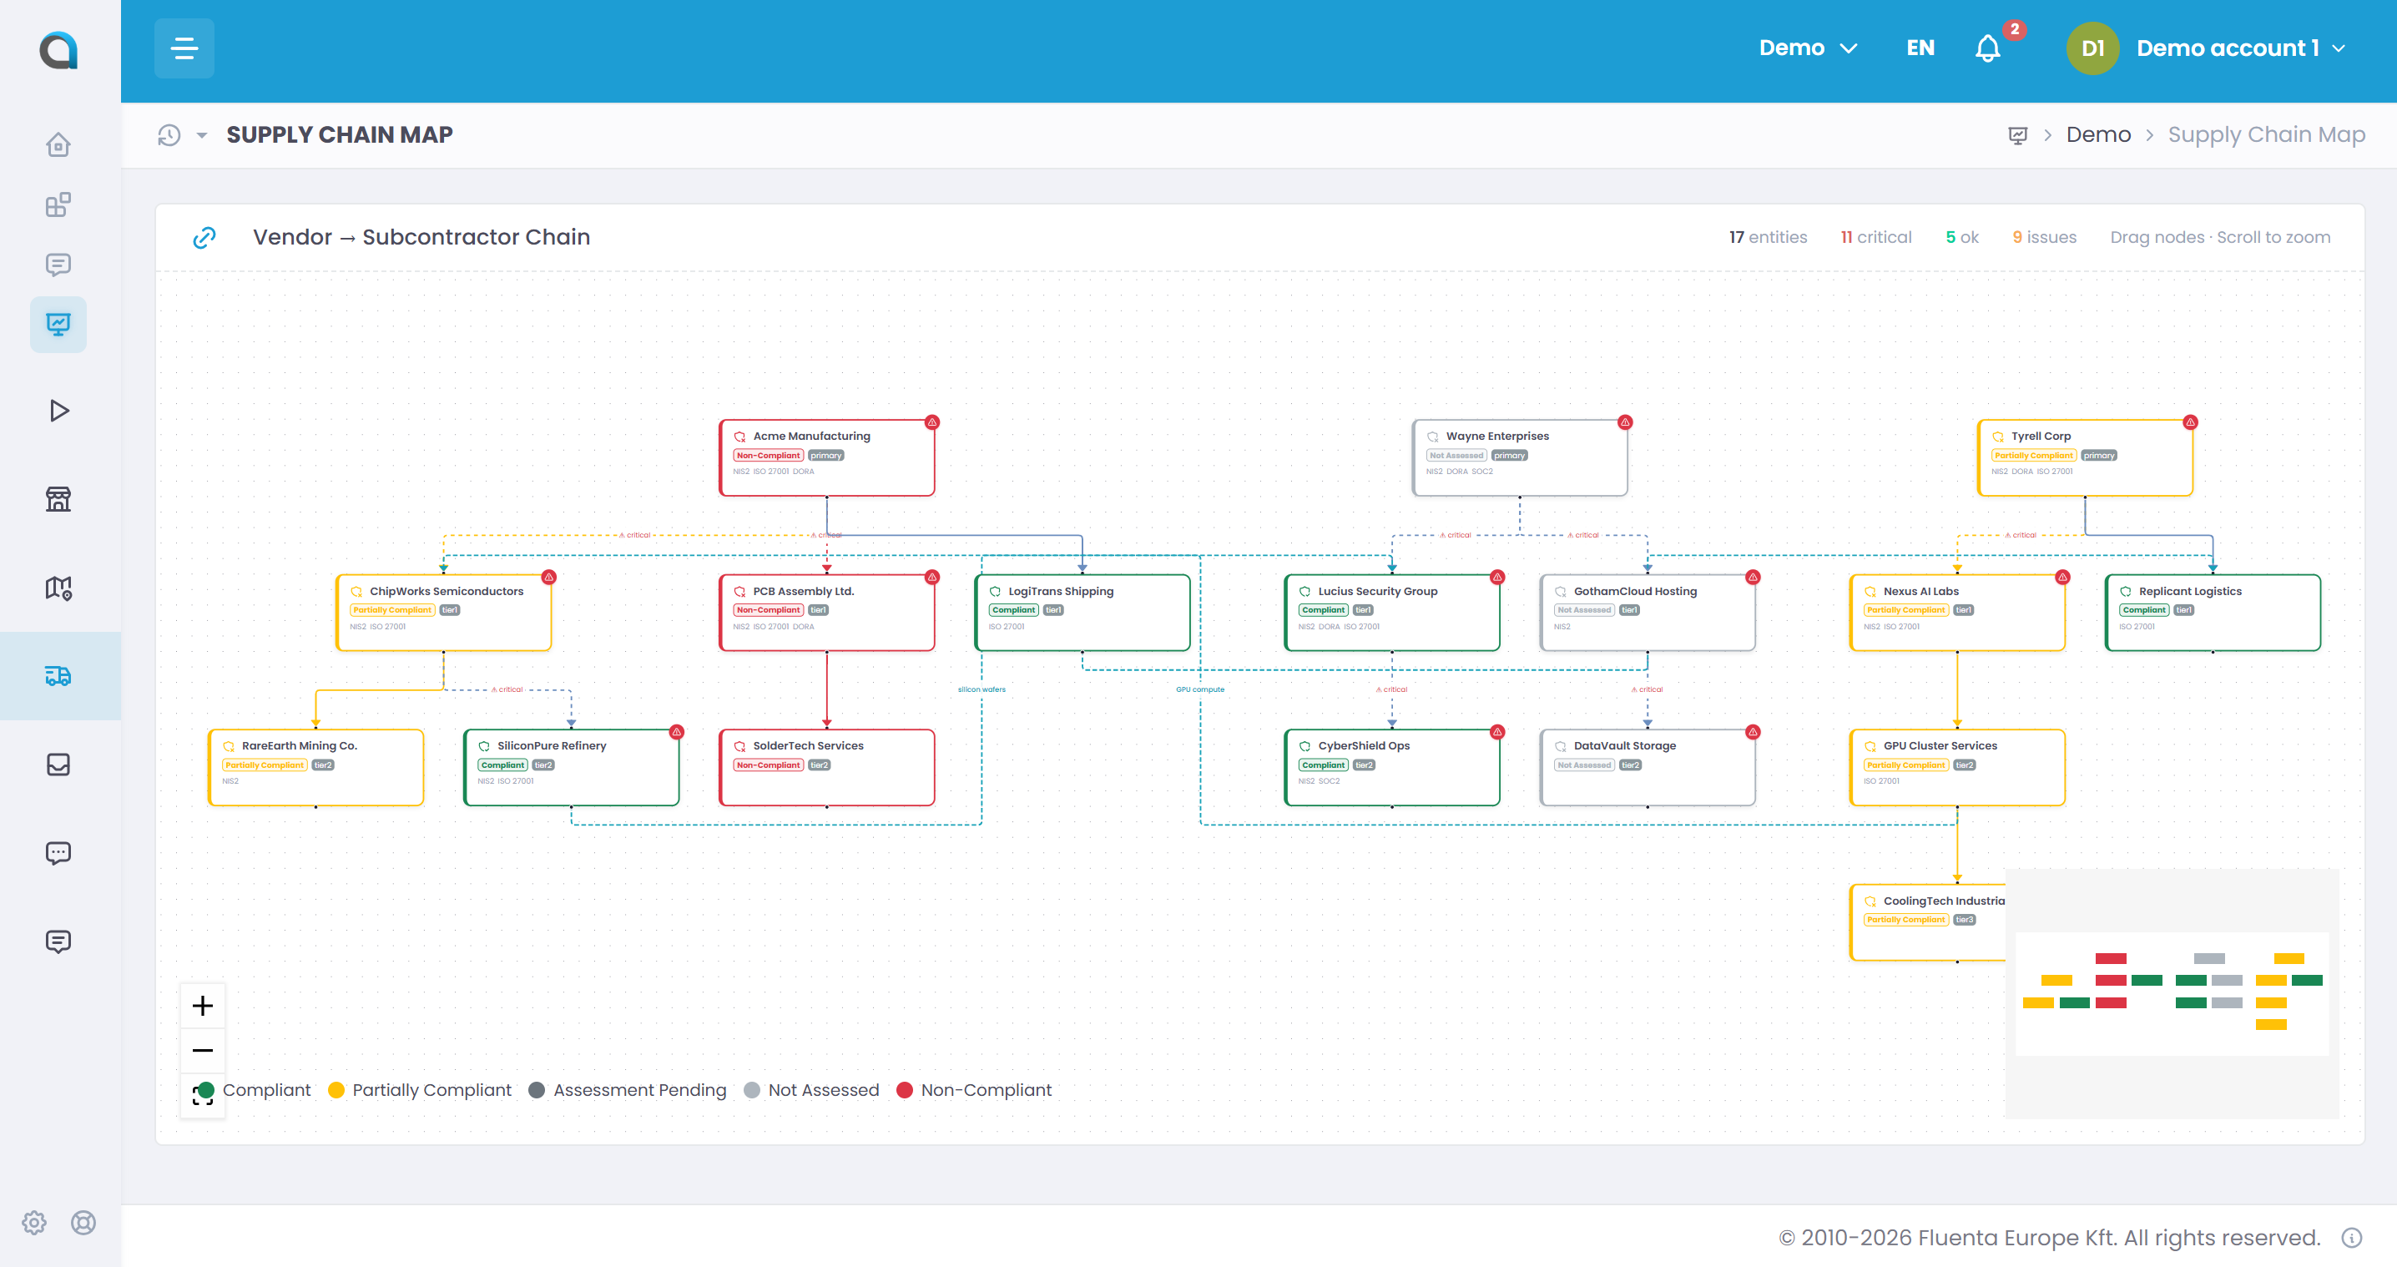This screenshot has height=1267, width=2397.
Task: Expand the Demo workspace dropdown
Action: [1808, 48]
